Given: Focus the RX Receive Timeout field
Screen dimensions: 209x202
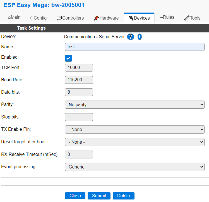Looking at the screenshot, I should [79, 155].
